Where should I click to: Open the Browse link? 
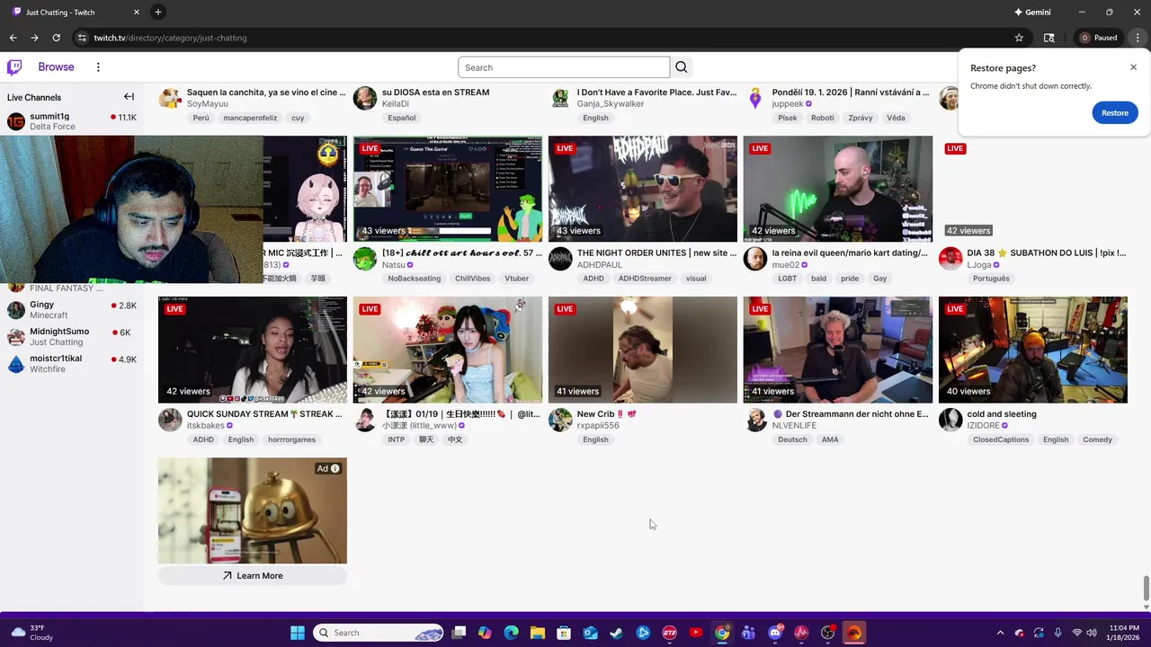click(56, 67)
